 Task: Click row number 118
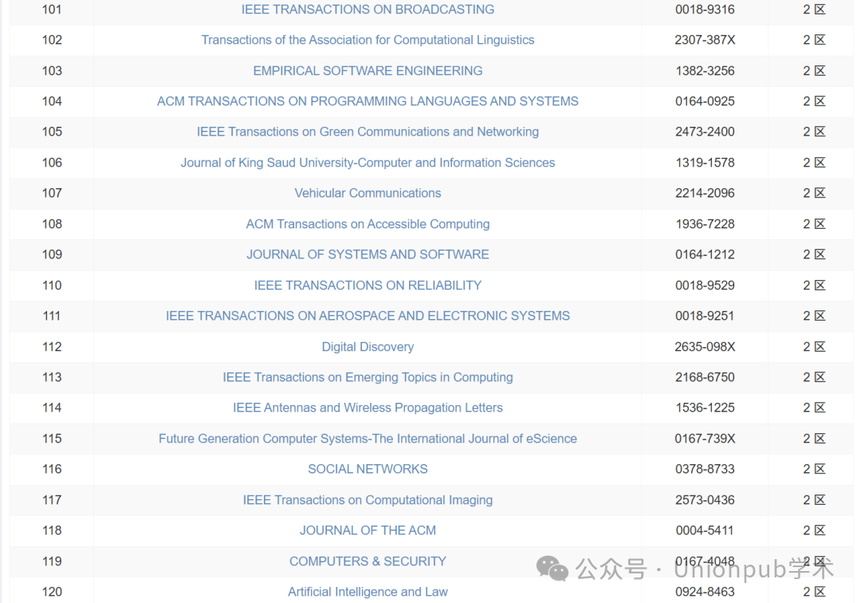click(52, 530)
